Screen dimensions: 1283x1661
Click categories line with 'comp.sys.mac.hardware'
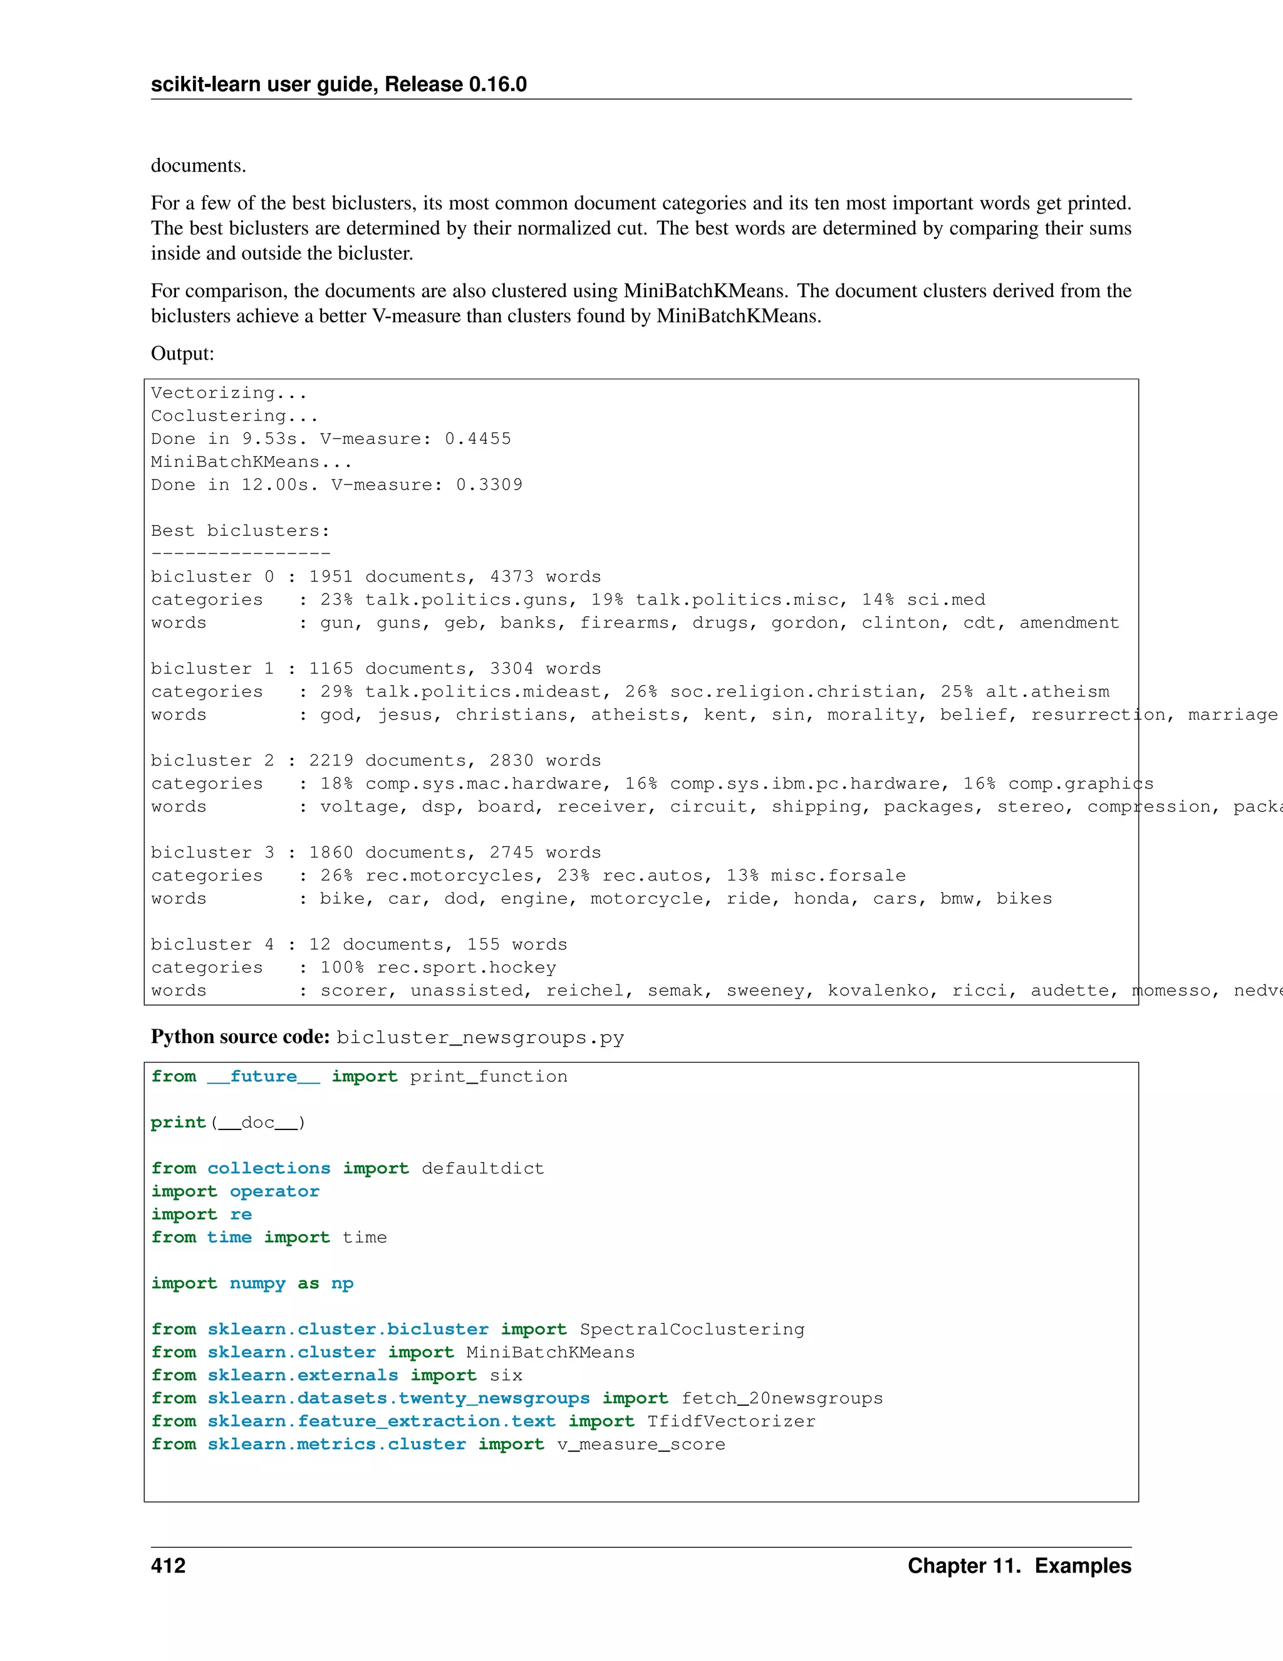(652, 783)
